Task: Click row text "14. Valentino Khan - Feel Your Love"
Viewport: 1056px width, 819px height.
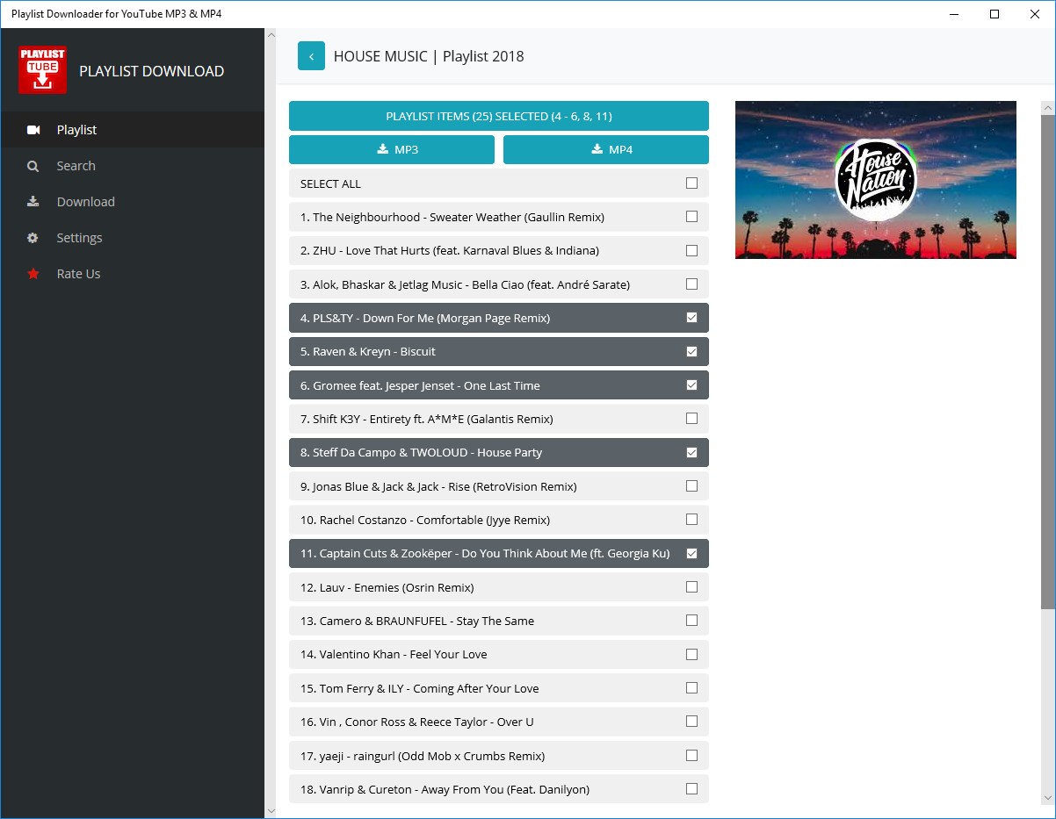Action: pyautogui.click(x=394, y=654)
